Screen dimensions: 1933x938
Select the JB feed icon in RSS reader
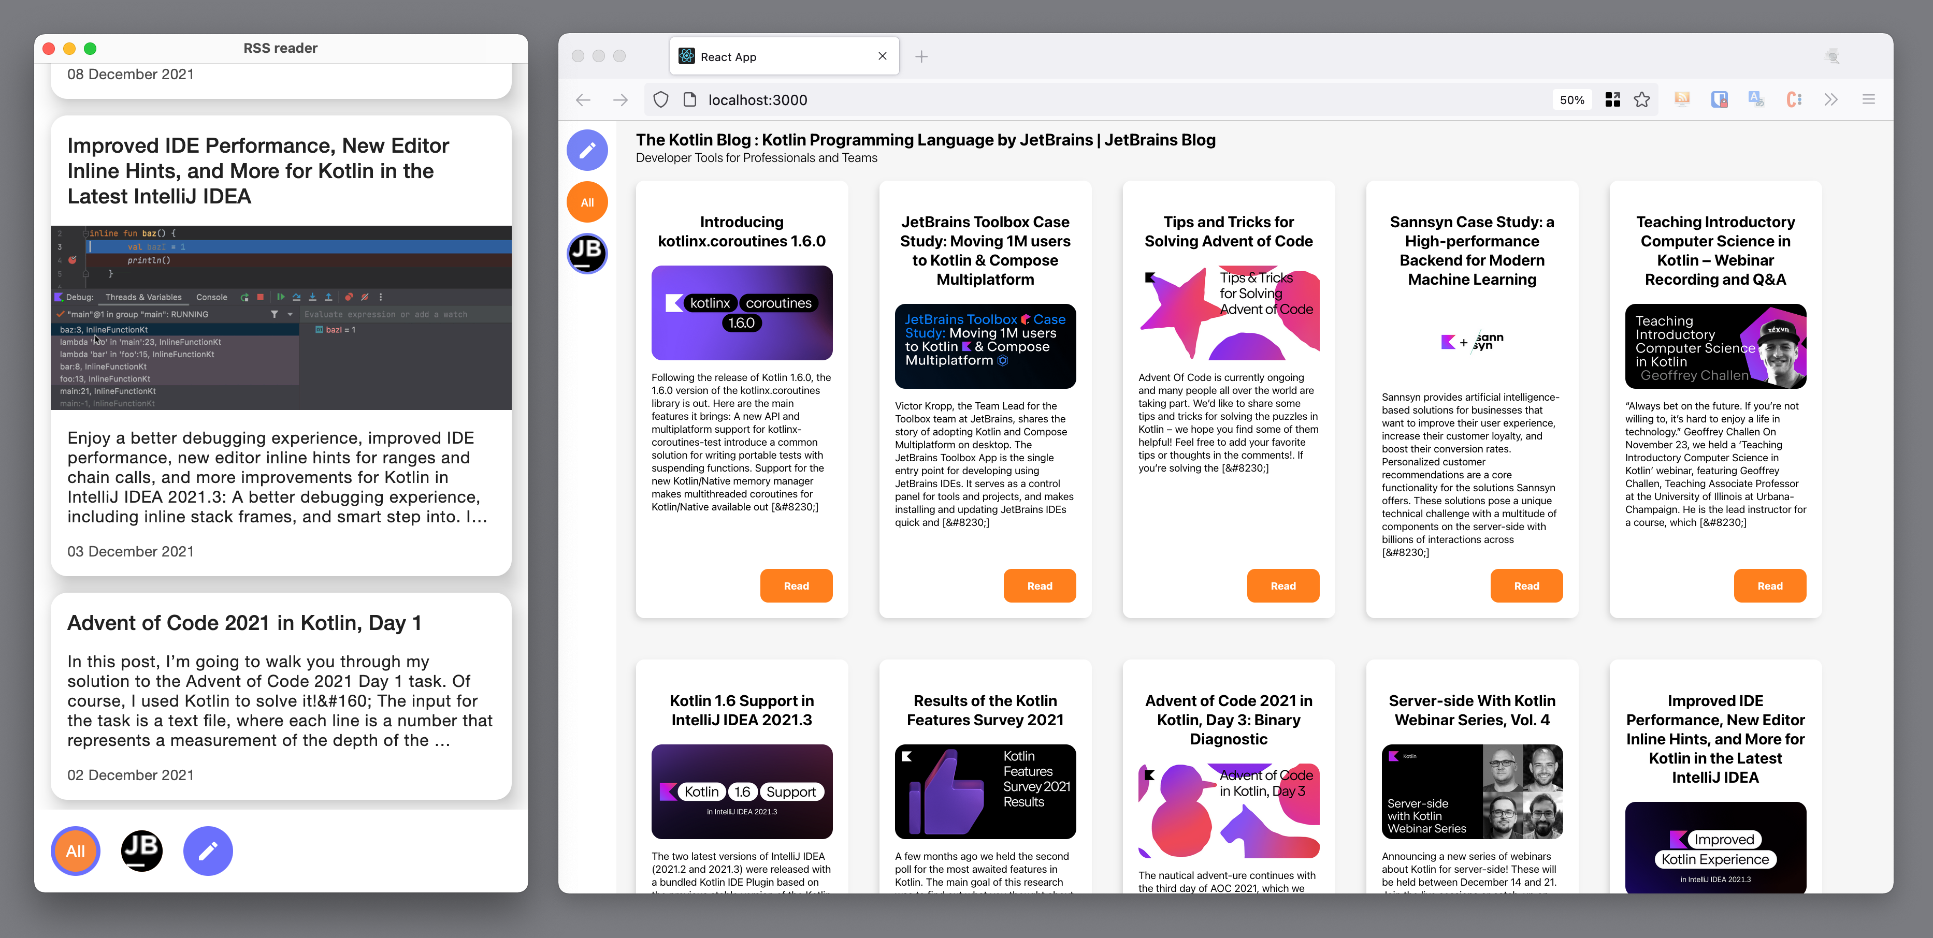click(142, 851)
